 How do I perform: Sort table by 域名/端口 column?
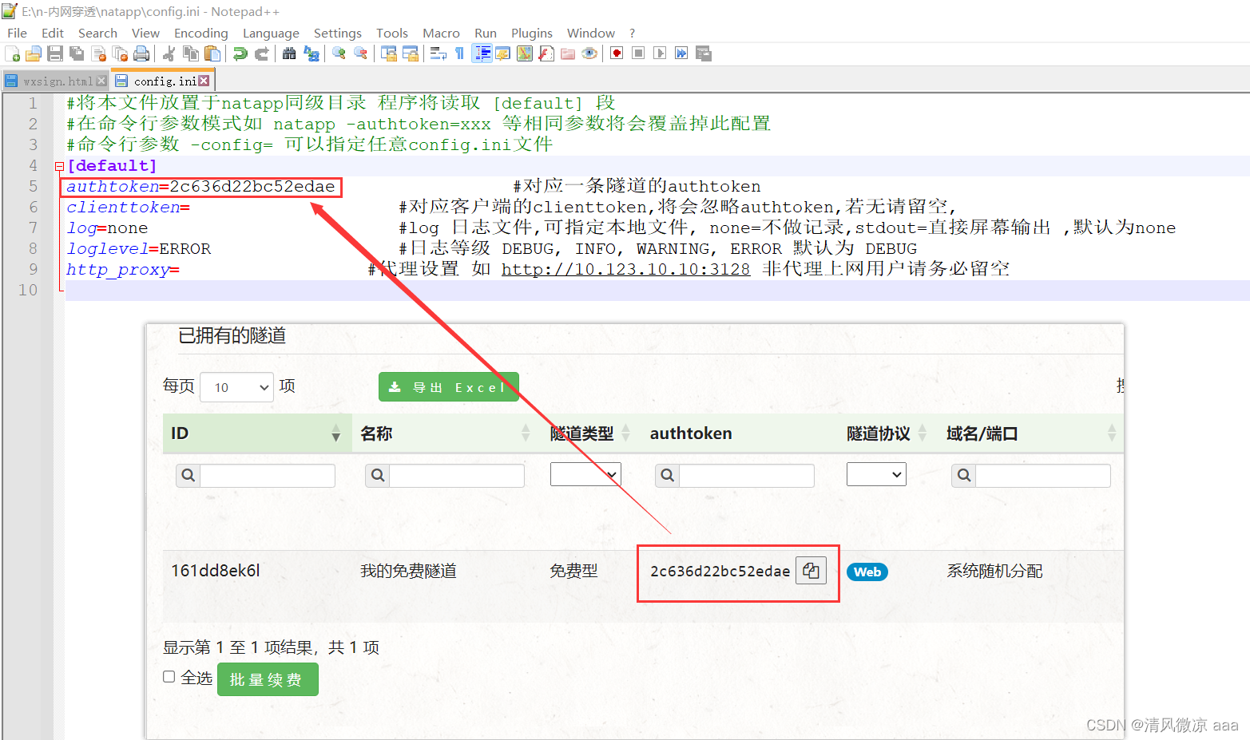[x=1030, y=433]
